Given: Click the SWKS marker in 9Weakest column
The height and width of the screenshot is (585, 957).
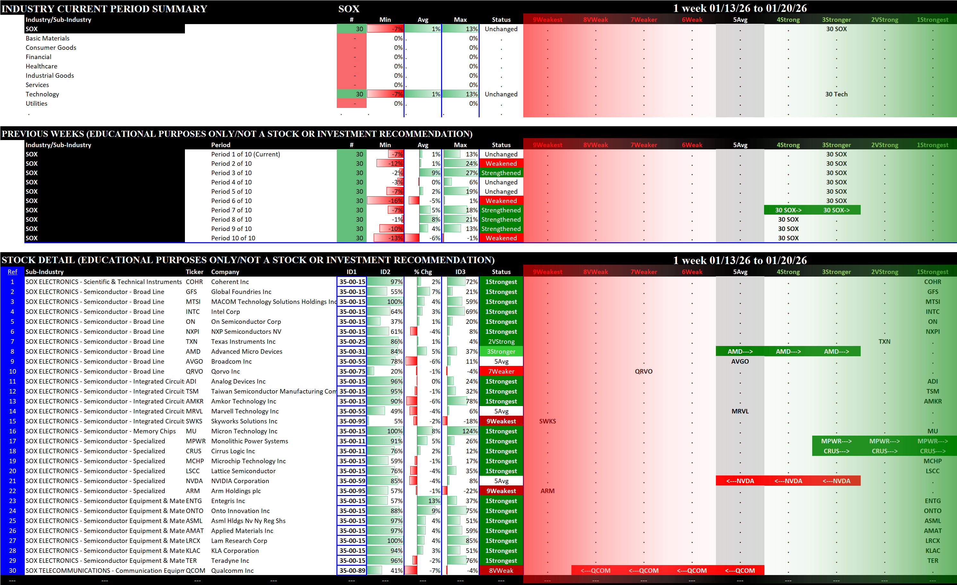Looking at the screenshot, I should [x=547, y=421].
